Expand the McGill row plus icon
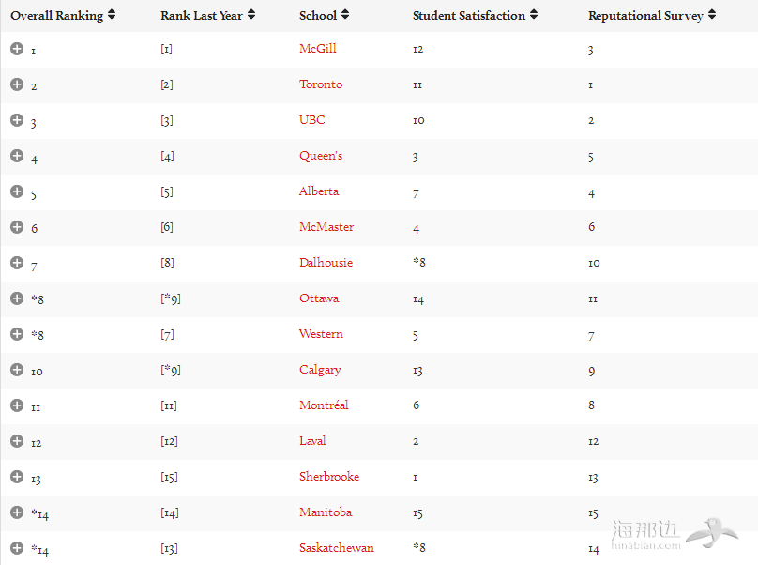The image size is (758, 565). (17, 49)
